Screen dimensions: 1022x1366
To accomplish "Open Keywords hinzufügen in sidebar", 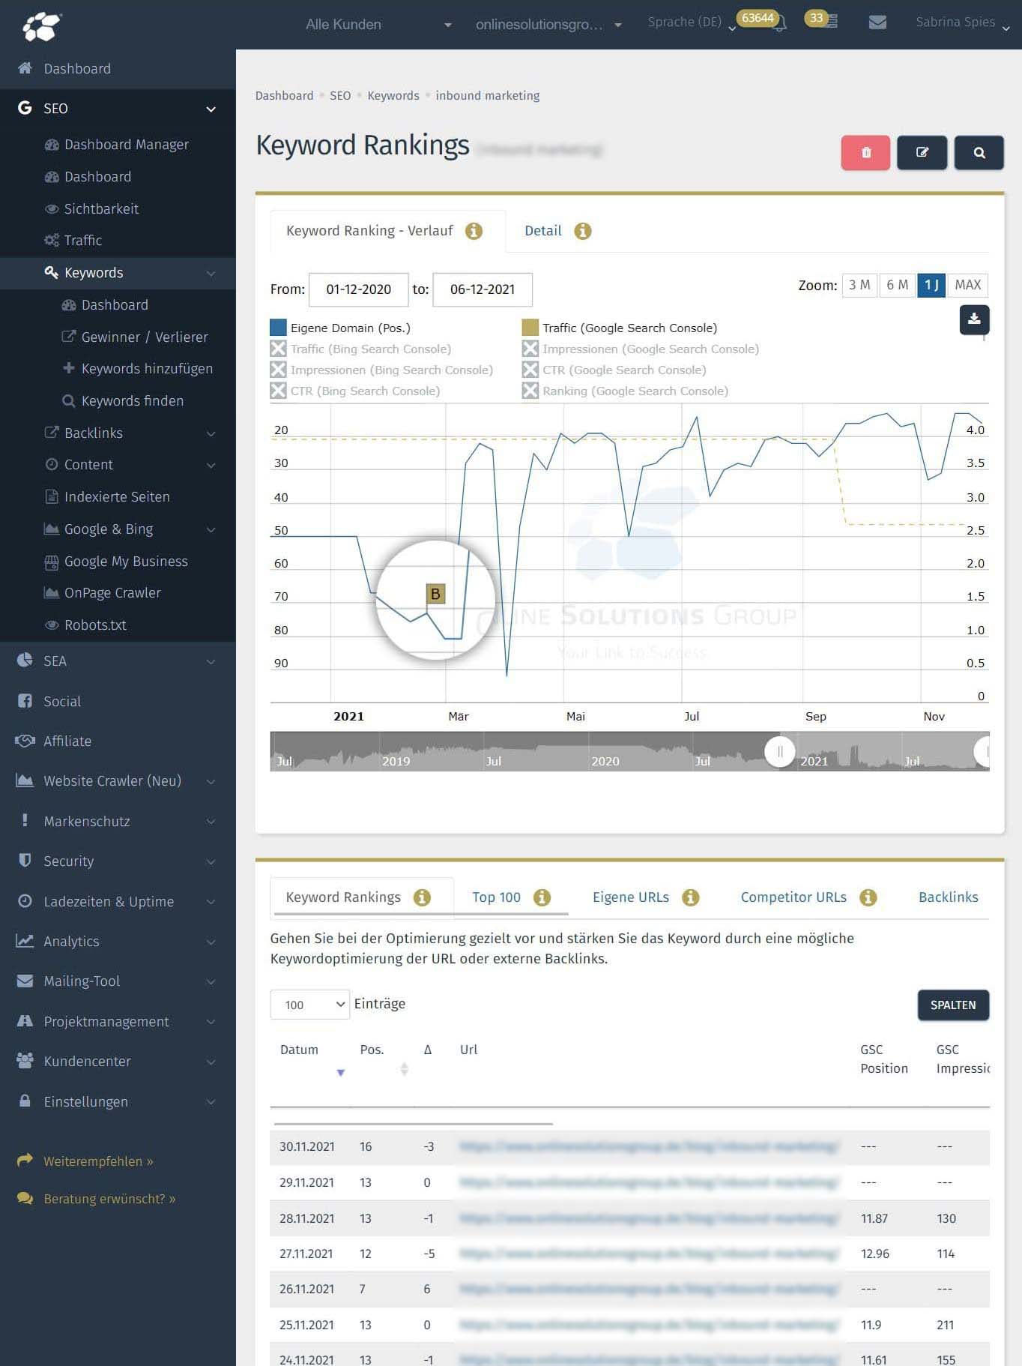I will click(147, 368).
